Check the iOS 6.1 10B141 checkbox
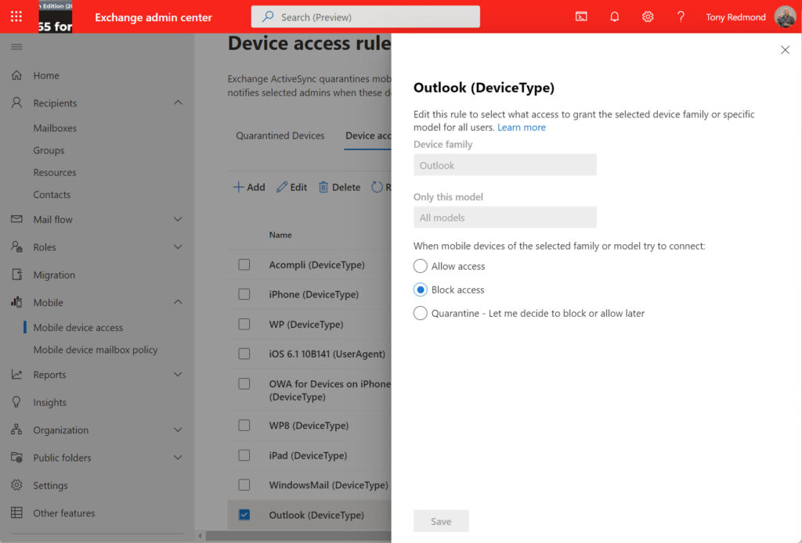 pos(244,354)
